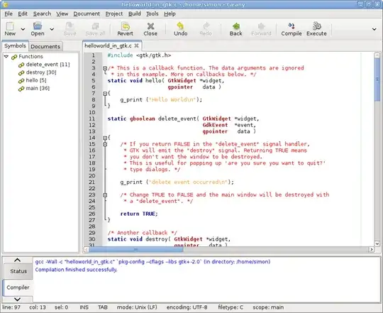Collapse the Functions tree node
Viewport: 383px width, 313px height.
pos(6,57)
